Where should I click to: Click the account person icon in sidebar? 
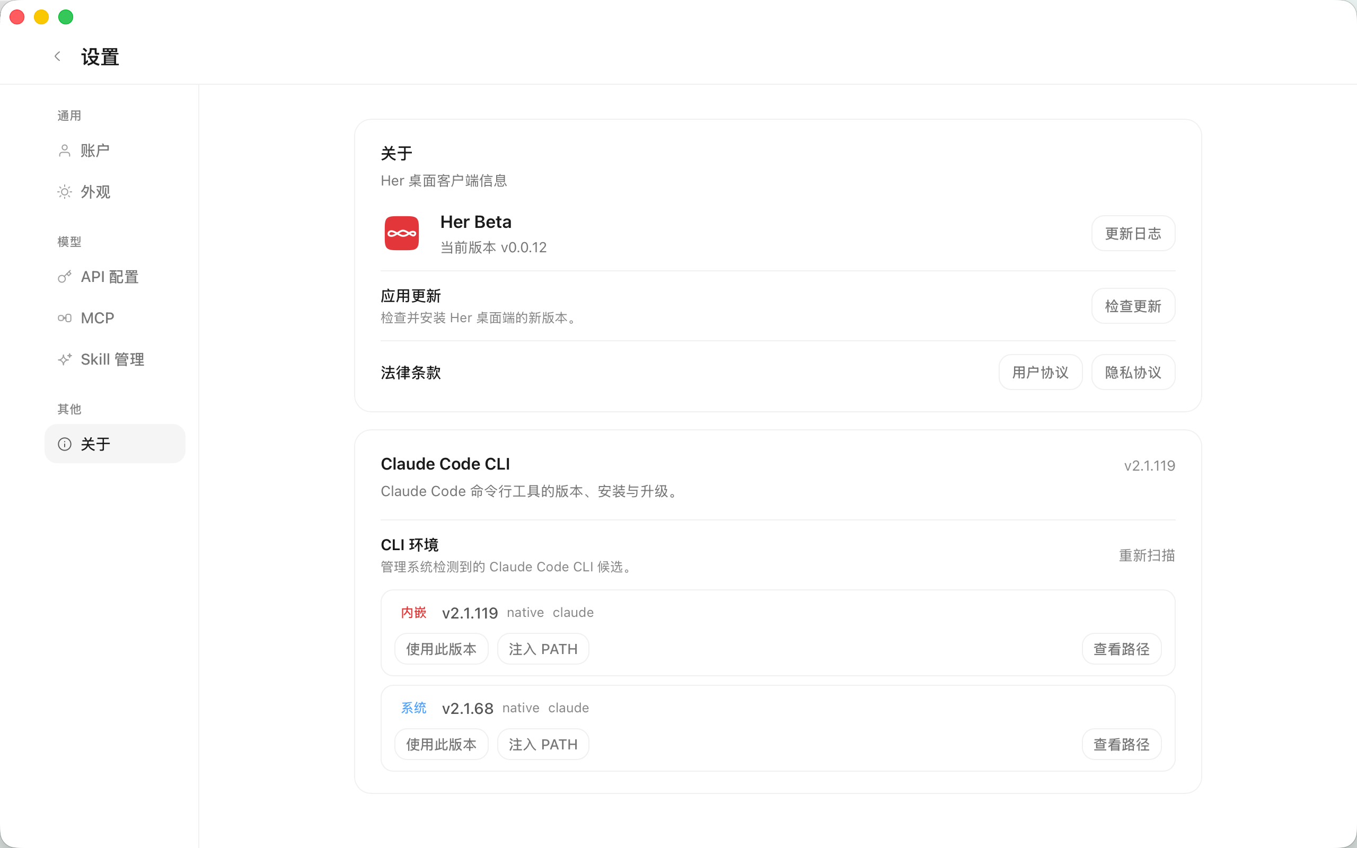pyautogui.click(x=65, y=151)
